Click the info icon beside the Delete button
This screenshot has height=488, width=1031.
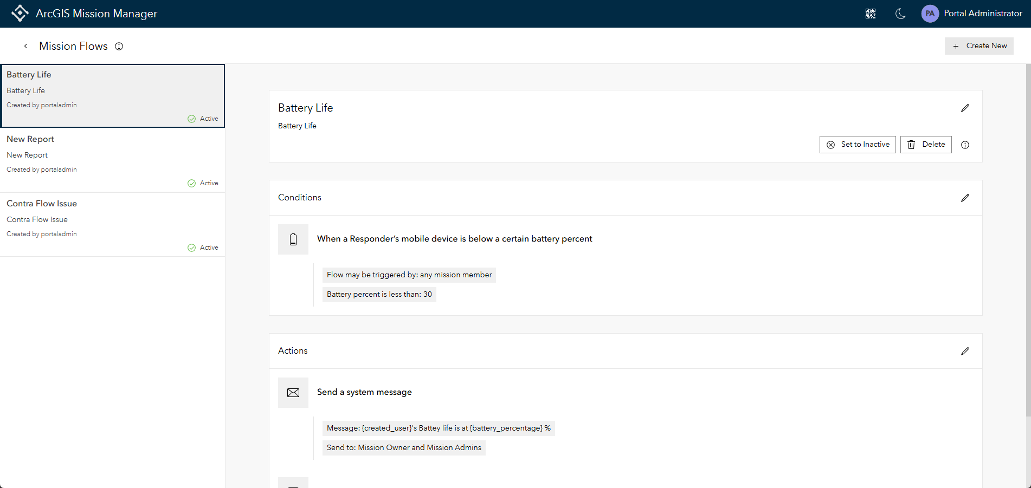tap(965, 145)
